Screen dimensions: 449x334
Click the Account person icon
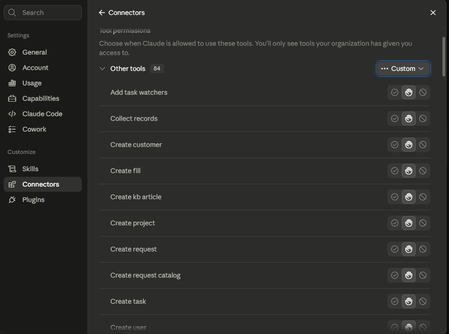pos(12,68)
